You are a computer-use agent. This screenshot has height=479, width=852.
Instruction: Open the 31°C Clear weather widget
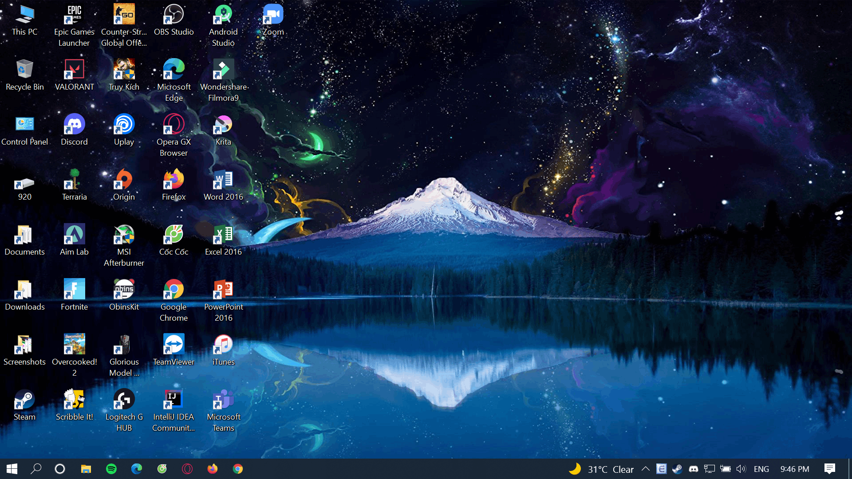[x=601, y=469]
